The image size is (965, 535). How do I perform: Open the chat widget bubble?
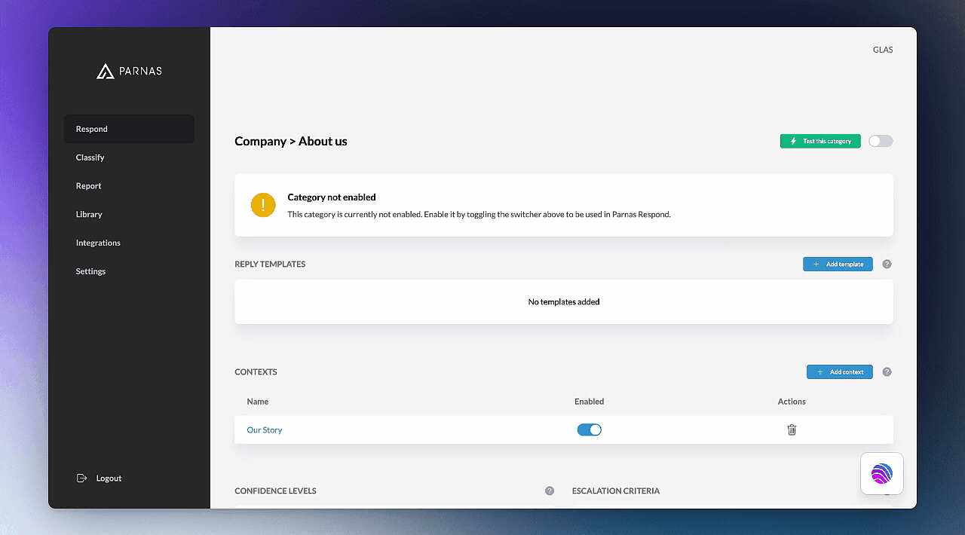881,473
